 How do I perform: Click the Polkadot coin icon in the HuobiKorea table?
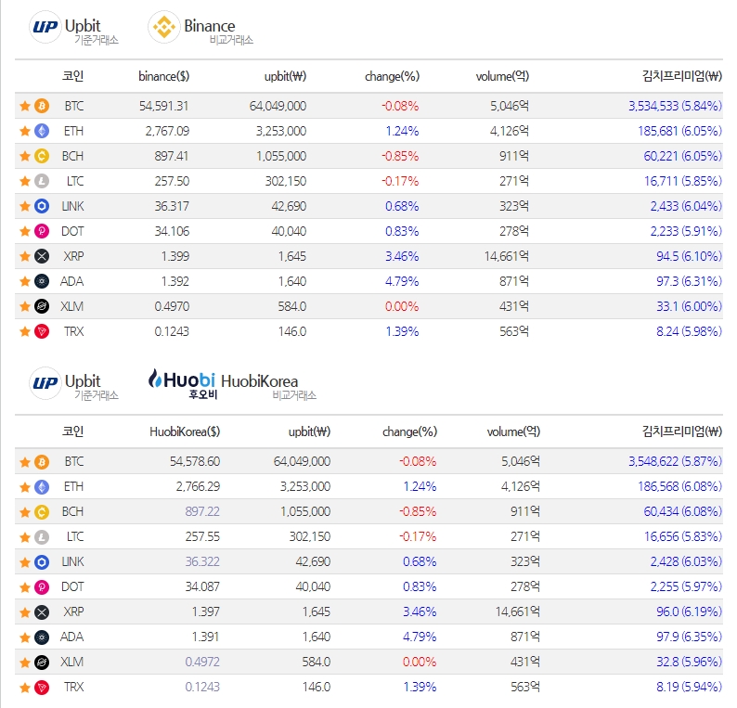point(42,586)
